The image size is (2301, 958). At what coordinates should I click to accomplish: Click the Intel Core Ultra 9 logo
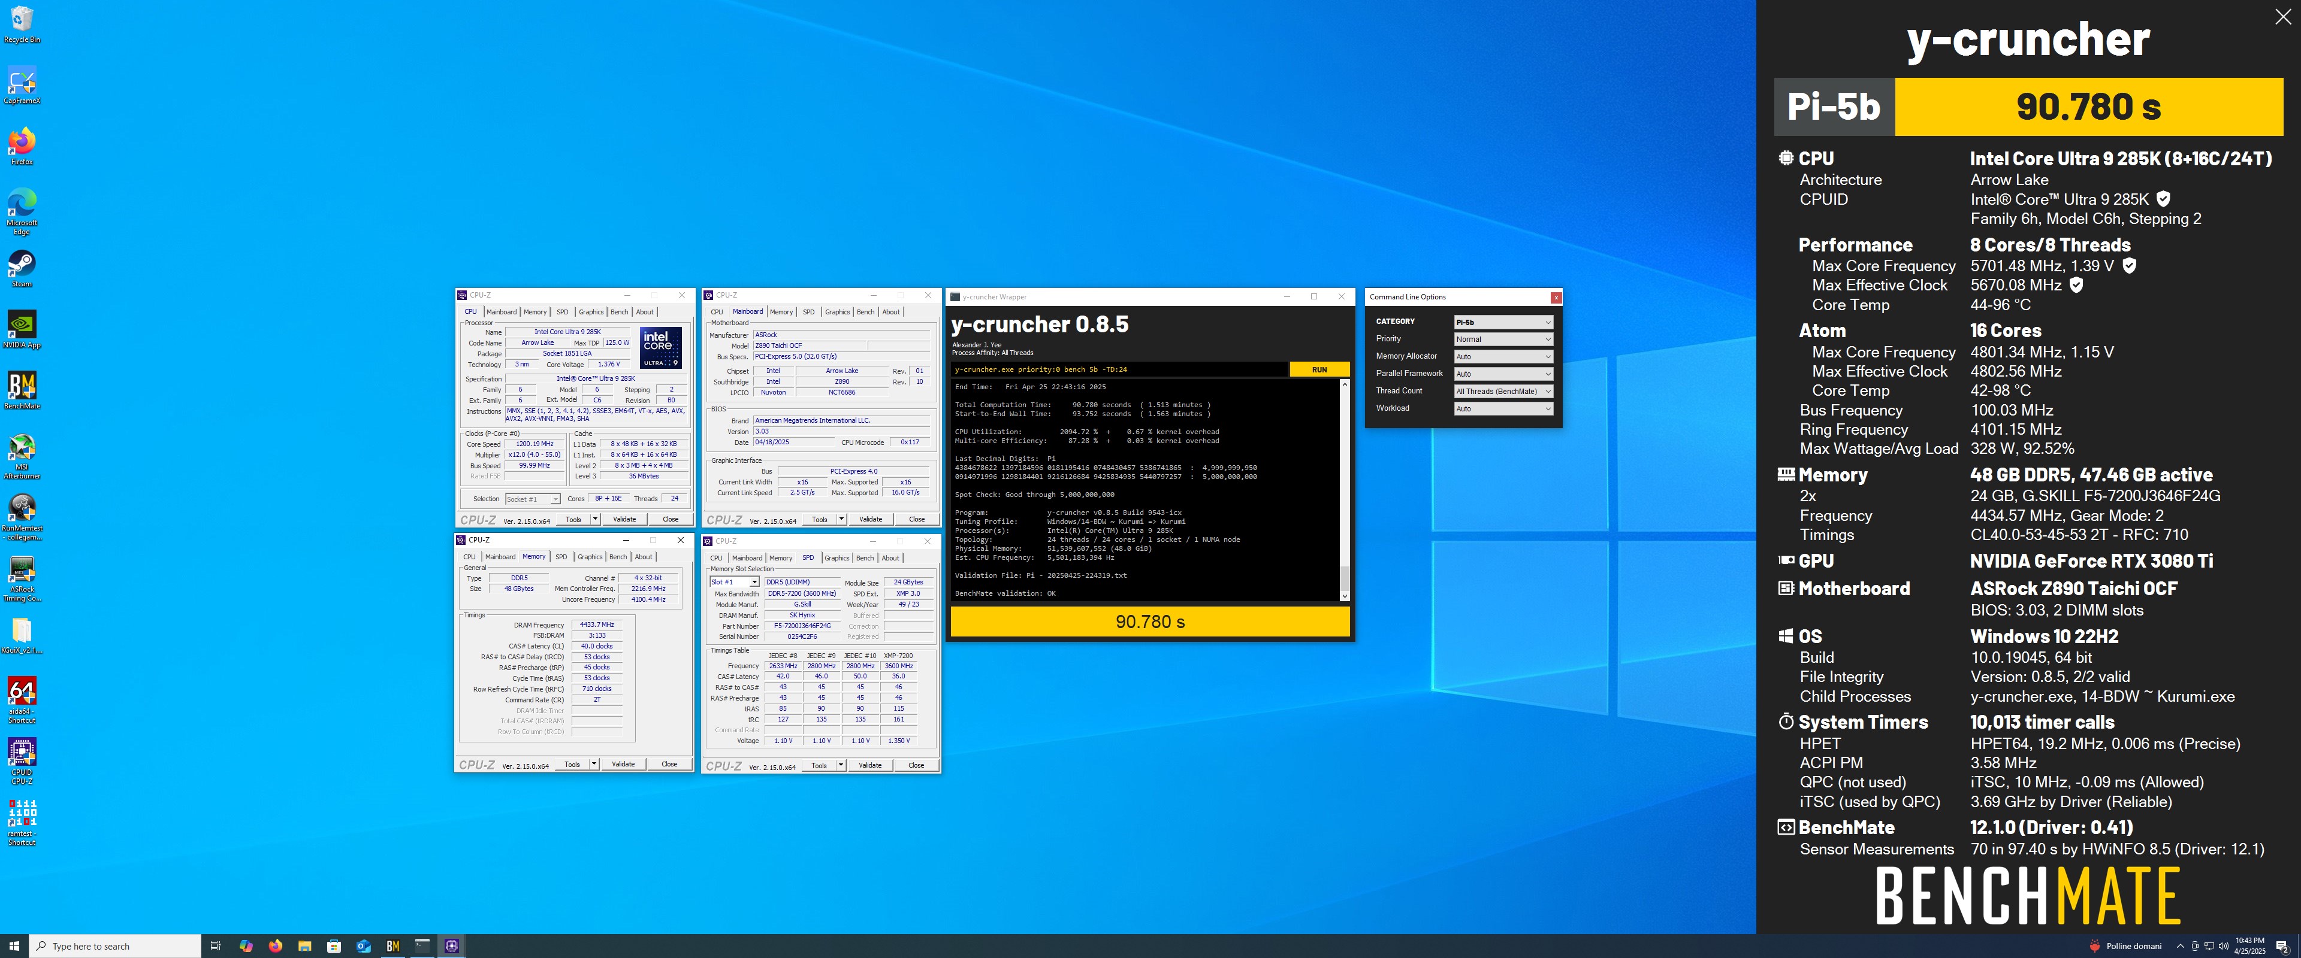[x=661, y=347]
